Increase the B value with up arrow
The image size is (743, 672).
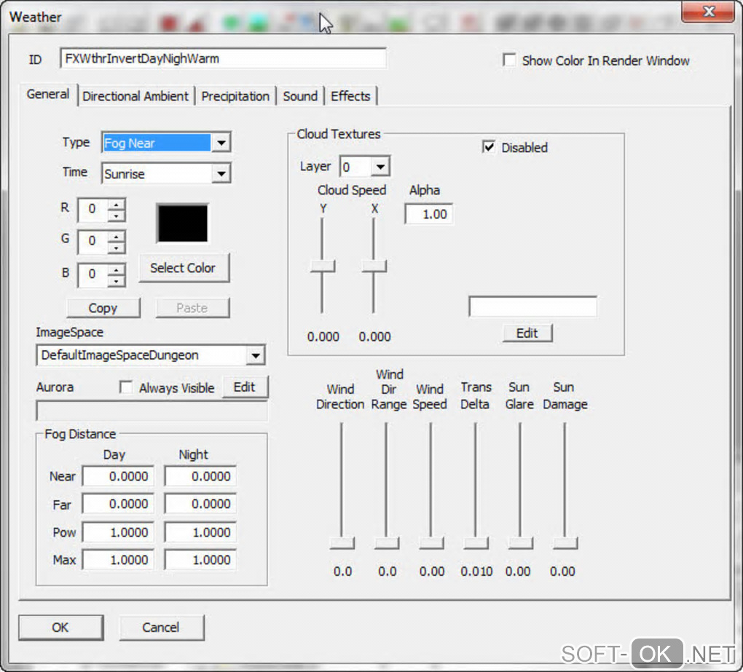tap(116, 269)
